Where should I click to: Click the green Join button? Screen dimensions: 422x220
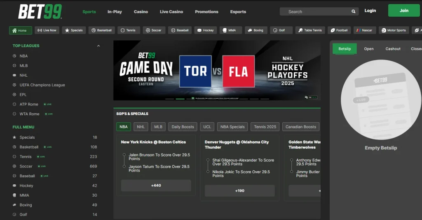(404, 10)
